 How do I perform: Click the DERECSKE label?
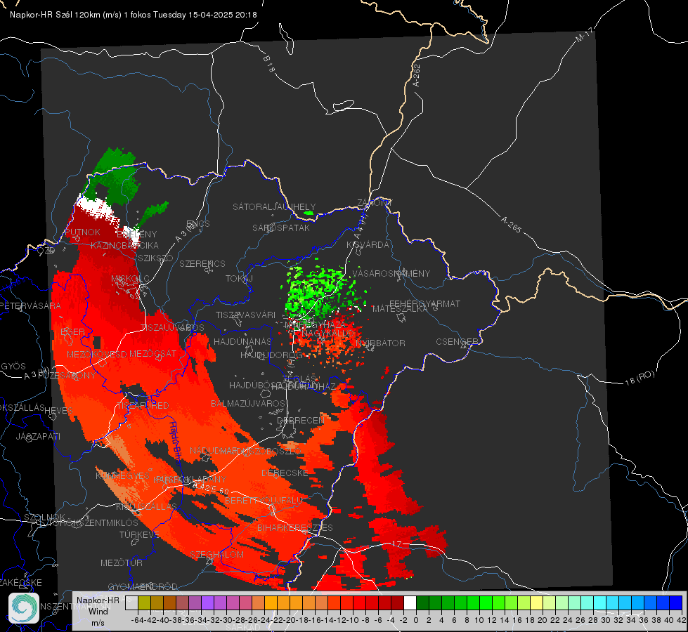285,473
